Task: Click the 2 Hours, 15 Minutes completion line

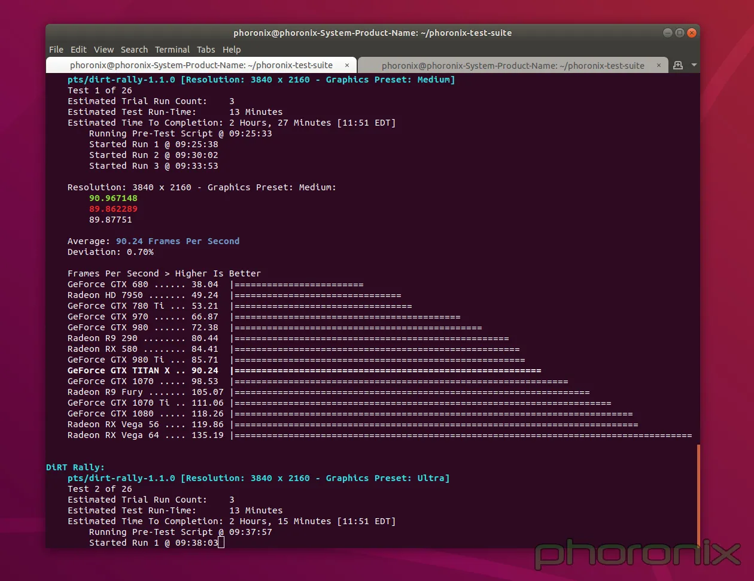Action: (232, 521)
